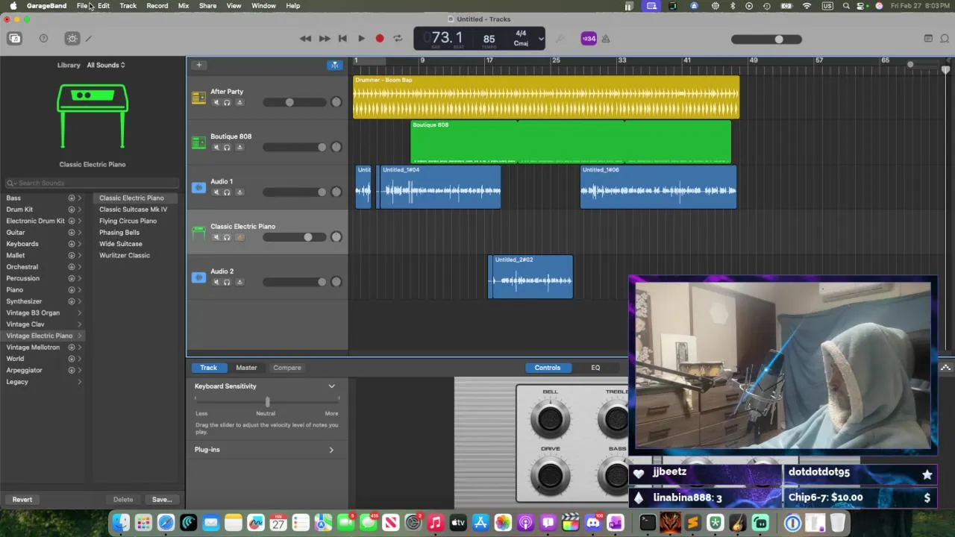Open Finder in the Dock
Image resolution: width=955 pixels, height=537 pixels.
121,523
